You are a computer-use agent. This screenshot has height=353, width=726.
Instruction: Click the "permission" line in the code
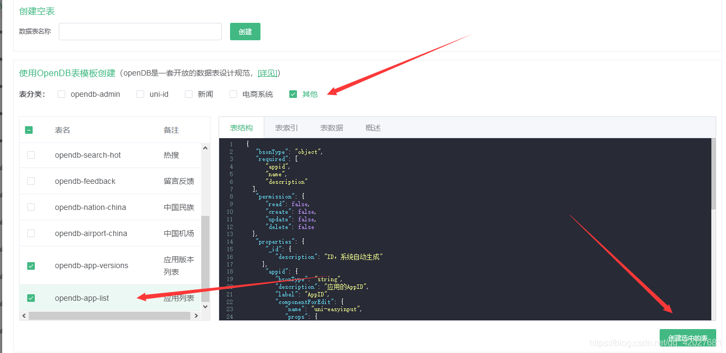[x=280, y=196]
